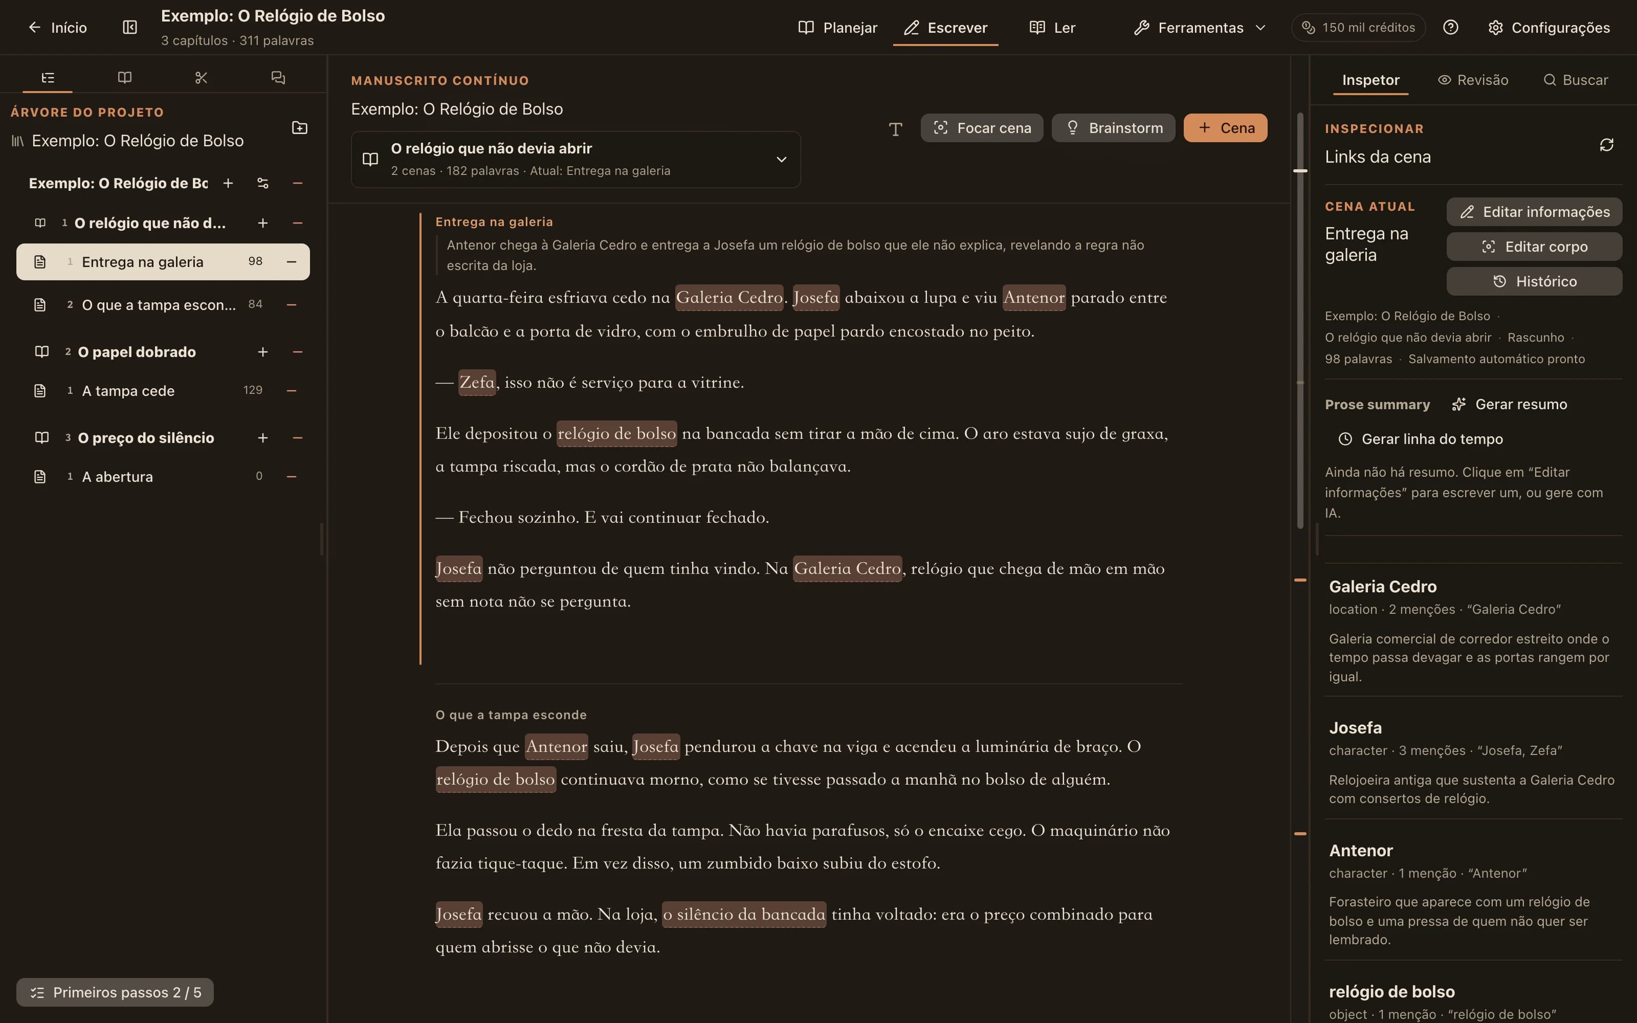Click the Focar cena button
The height and width of the screenshot is (1023, 1637).
(x=982, y=128)
